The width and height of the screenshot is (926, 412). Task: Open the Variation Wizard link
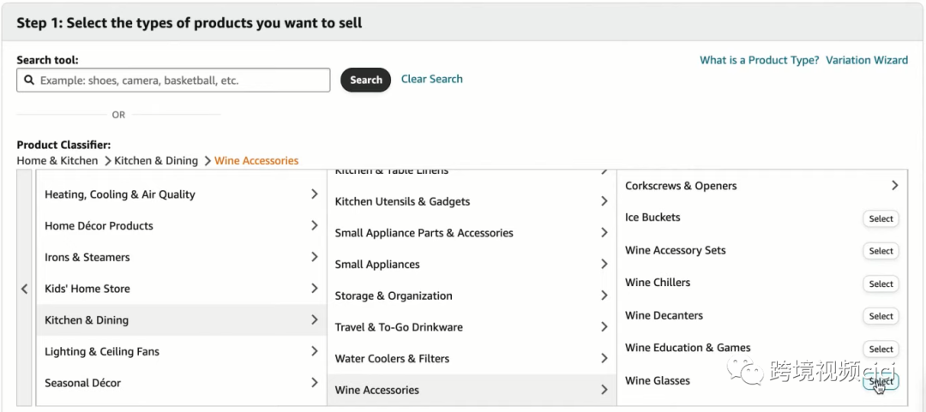point(866,60)
